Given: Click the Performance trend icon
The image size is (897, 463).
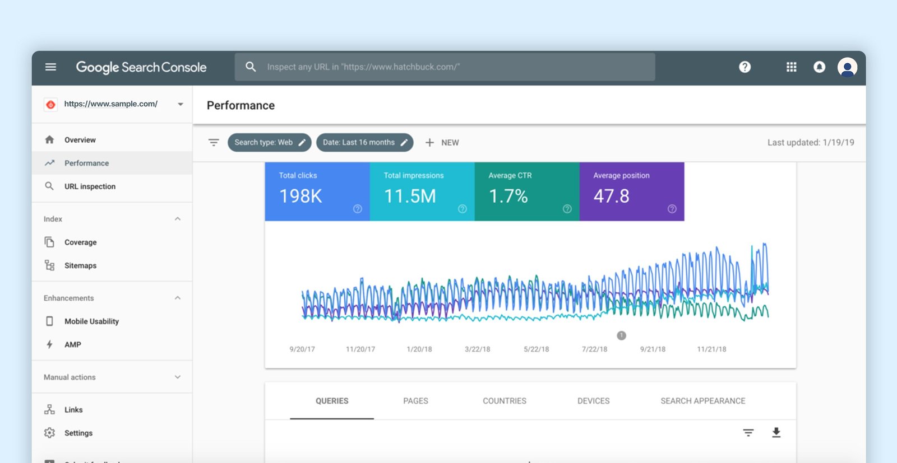Looking at the screenshot, I should (x=49, y=163).
